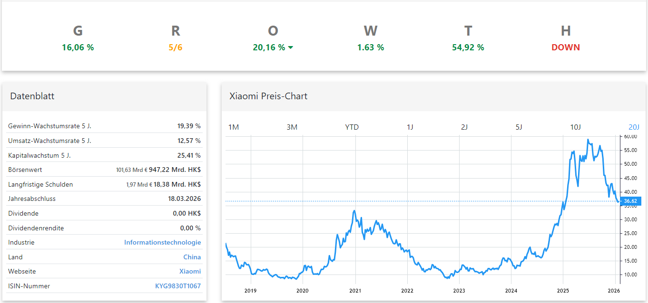The image size is (648, 303).
Task: Expand the O score dropdown arrow
Action: pos(291,47)
